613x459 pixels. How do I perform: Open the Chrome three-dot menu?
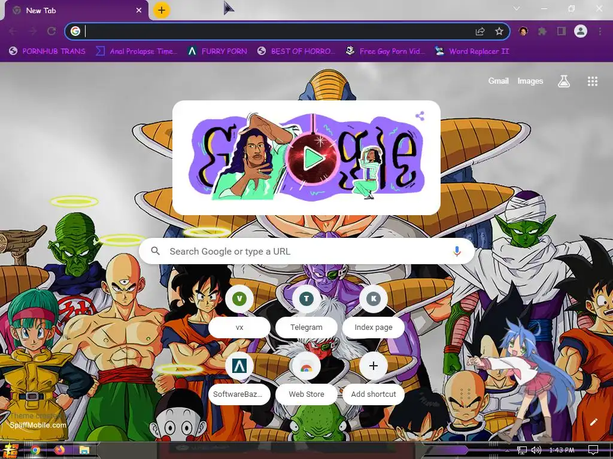[x=600, y=31]
